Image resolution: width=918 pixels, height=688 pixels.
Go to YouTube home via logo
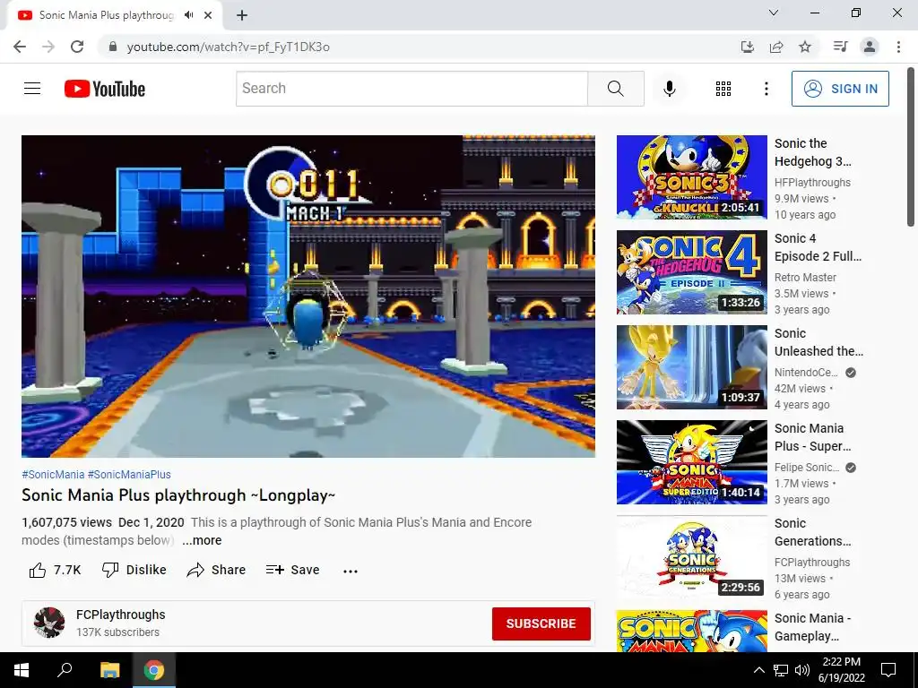(x=105, y=89)
